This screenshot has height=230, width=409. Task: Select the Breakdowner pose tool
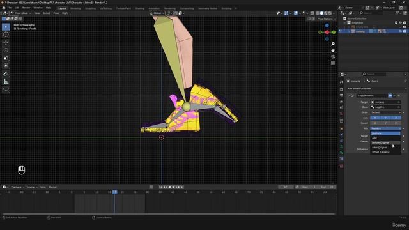pos(6,89)
